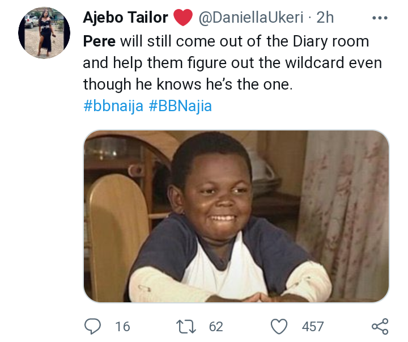The height and width of the screenshot is (342, 408).
Task: Click the red heart emoji beside the name
Action: [x=182, y=18]
